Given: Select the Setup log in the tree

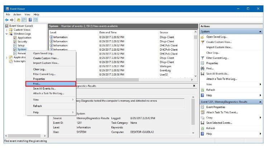Looking at the screenshot, I should coord(21,46).
